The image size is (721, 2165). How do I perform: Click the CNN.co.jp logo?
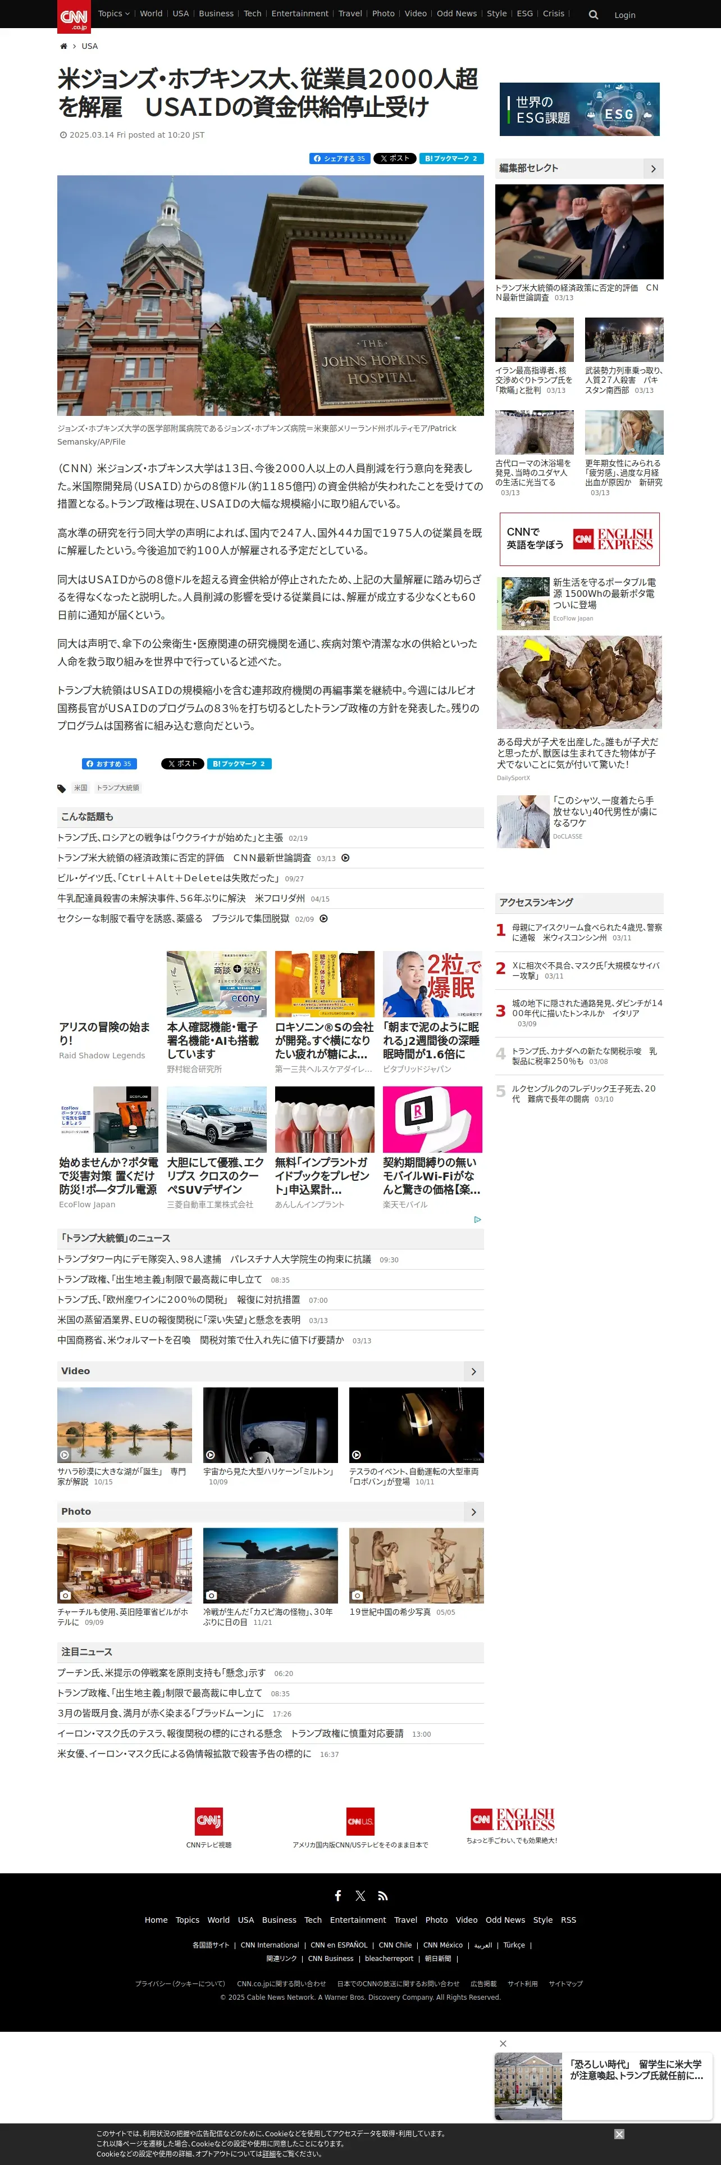point(74,16)
